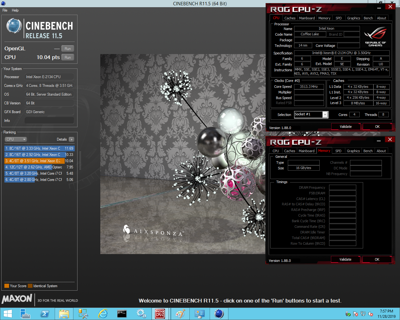Select Caches tab in lower CPU-Z window
The height and width of the screenshot is (320, 400).
(289, 151)
